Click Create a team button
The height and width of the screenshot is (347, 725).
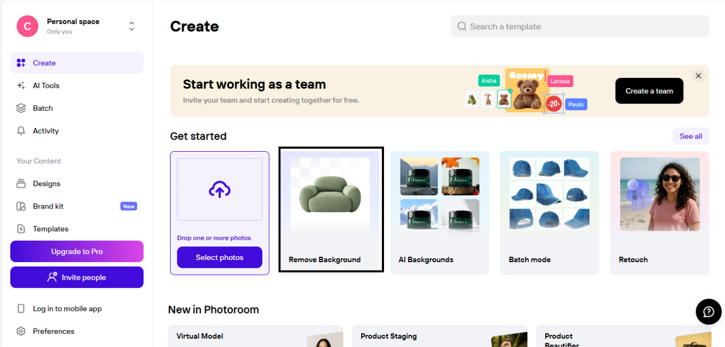click(649, 91)
